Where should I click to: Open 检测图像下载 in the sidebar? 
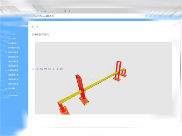13,75
